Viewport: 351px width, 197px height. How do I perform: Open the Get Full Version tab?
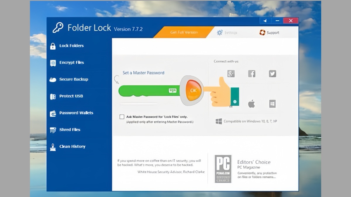point(184,32)
